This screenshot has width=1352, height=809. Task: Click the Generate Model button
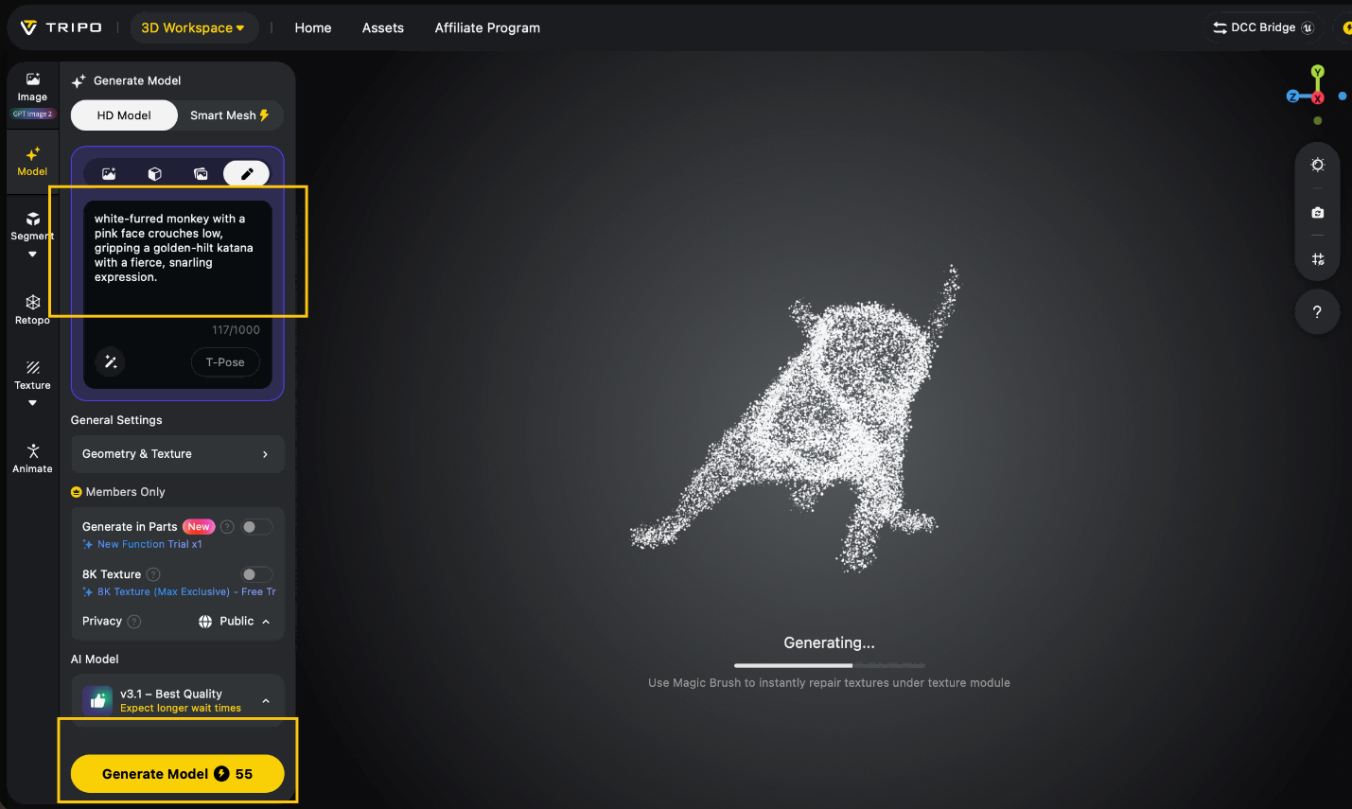pyautogui.click(x=178, y=773)
